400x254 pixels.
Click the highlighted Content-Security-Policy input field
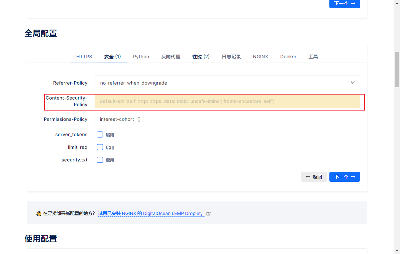227,101
